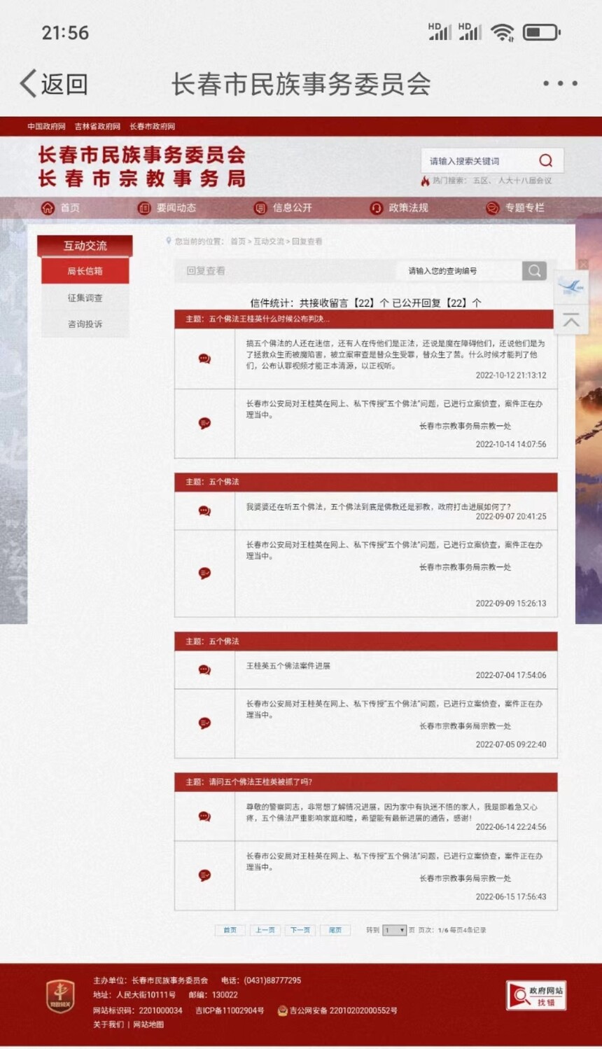This screenshot has height=1049, width=602.
Task: Click the red shield emblem in footer
Action: pyautogui.click(x=60, y=996)
